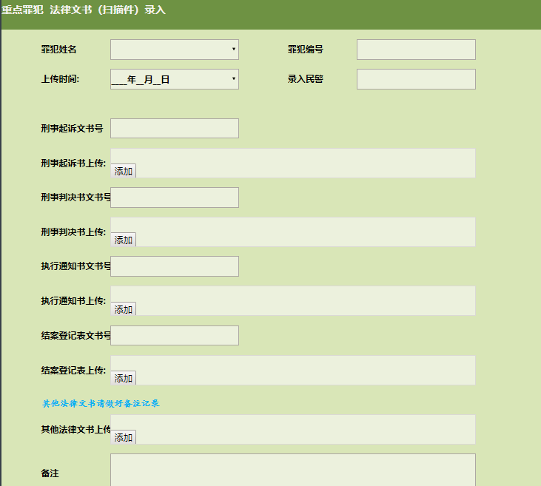
Task: Select the 刑事起诉文书号 input field
Action: pos(175,129)
